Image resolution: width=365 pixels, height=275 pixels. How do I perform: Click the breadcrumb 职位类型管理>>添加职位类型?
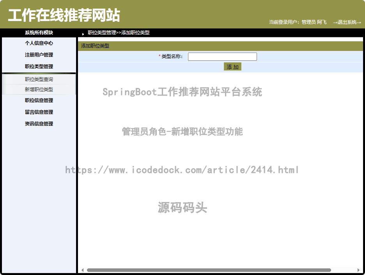tap(119, 33)
